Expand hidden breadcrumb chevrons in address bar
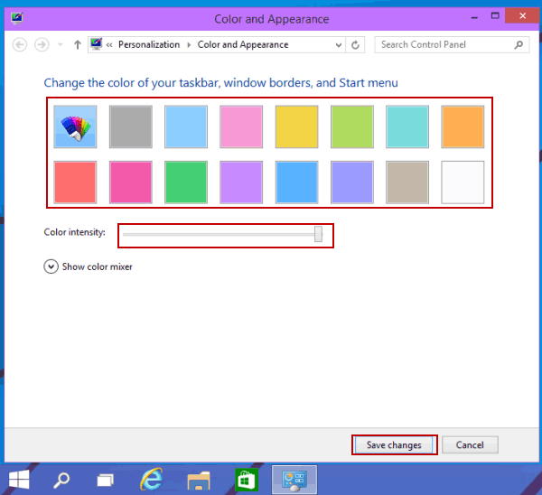Image resolution: width=542 pixels, height=495 pixels. [109, 45]
